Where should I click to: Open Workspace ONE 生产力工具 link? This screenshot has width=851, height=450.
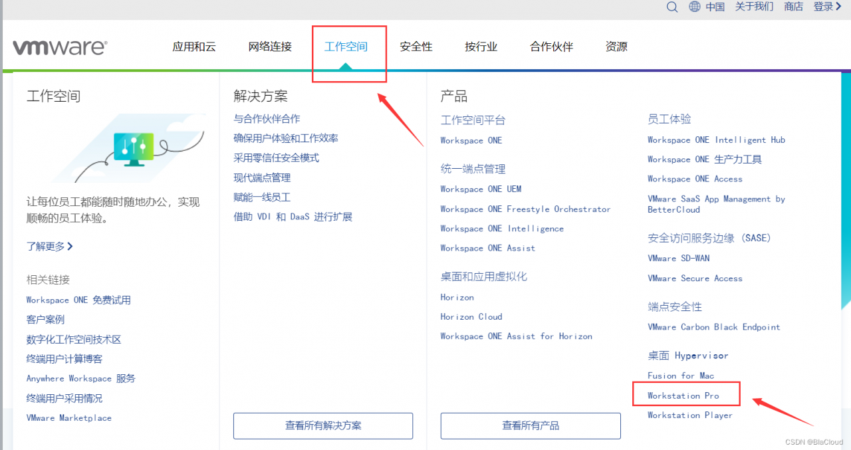(x=705, y=160)
